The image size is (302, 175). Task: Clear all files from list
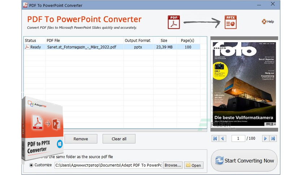119,139
